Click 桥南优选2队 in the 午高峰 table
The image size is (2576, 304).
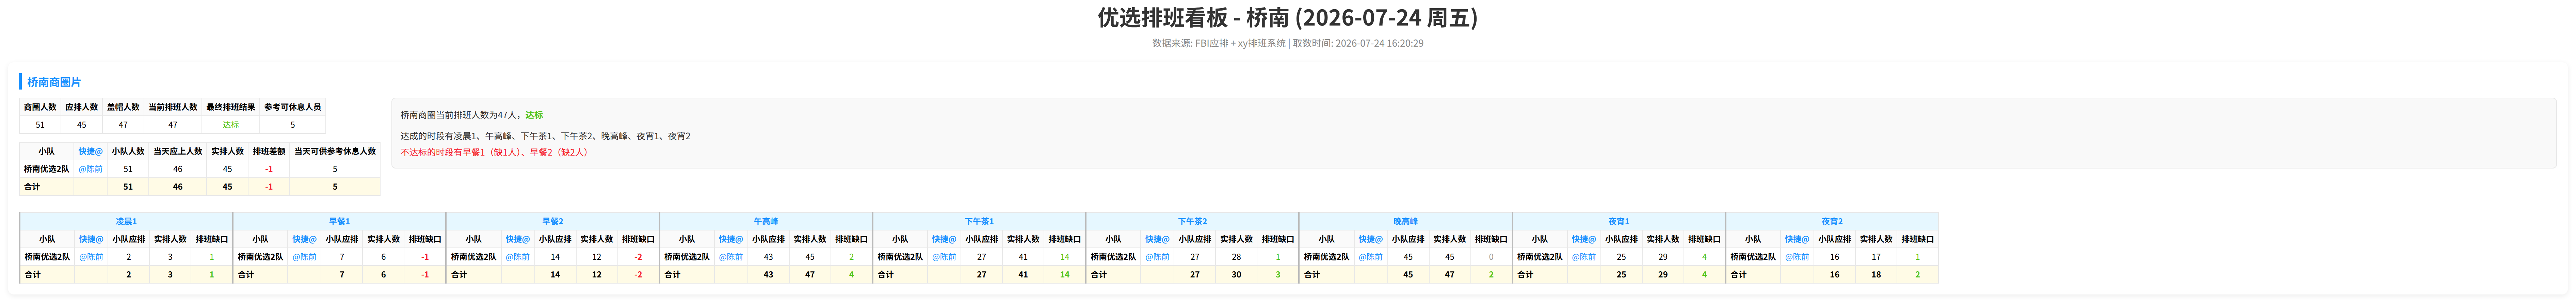click(687, 257)
